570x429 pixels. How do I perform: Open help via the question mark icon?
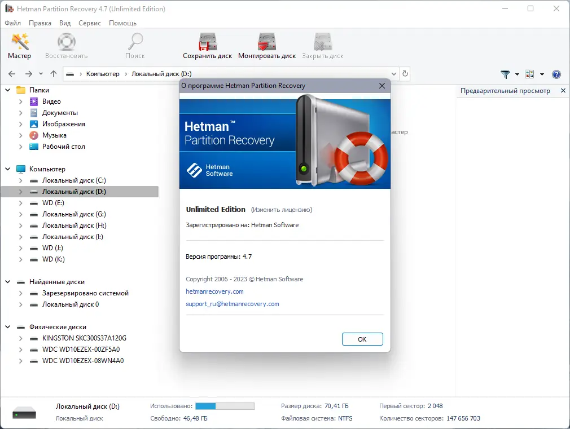556,74
